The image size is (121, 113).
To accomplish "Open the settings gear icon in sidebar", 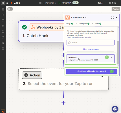I will (x=3, y=43).
